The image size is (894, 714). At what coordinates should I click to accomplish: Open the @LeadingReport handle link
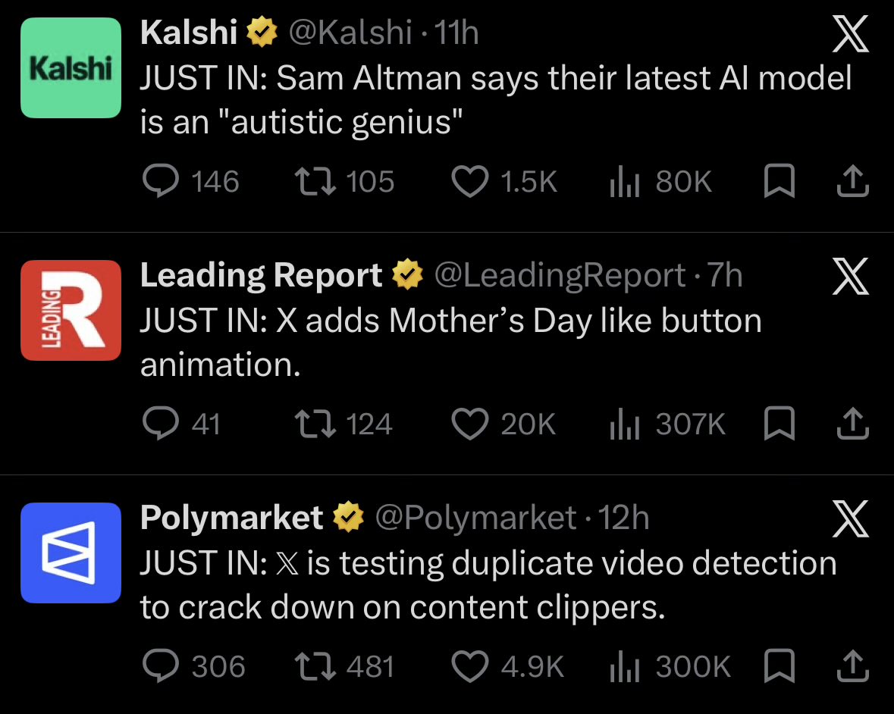click(560, 276)
